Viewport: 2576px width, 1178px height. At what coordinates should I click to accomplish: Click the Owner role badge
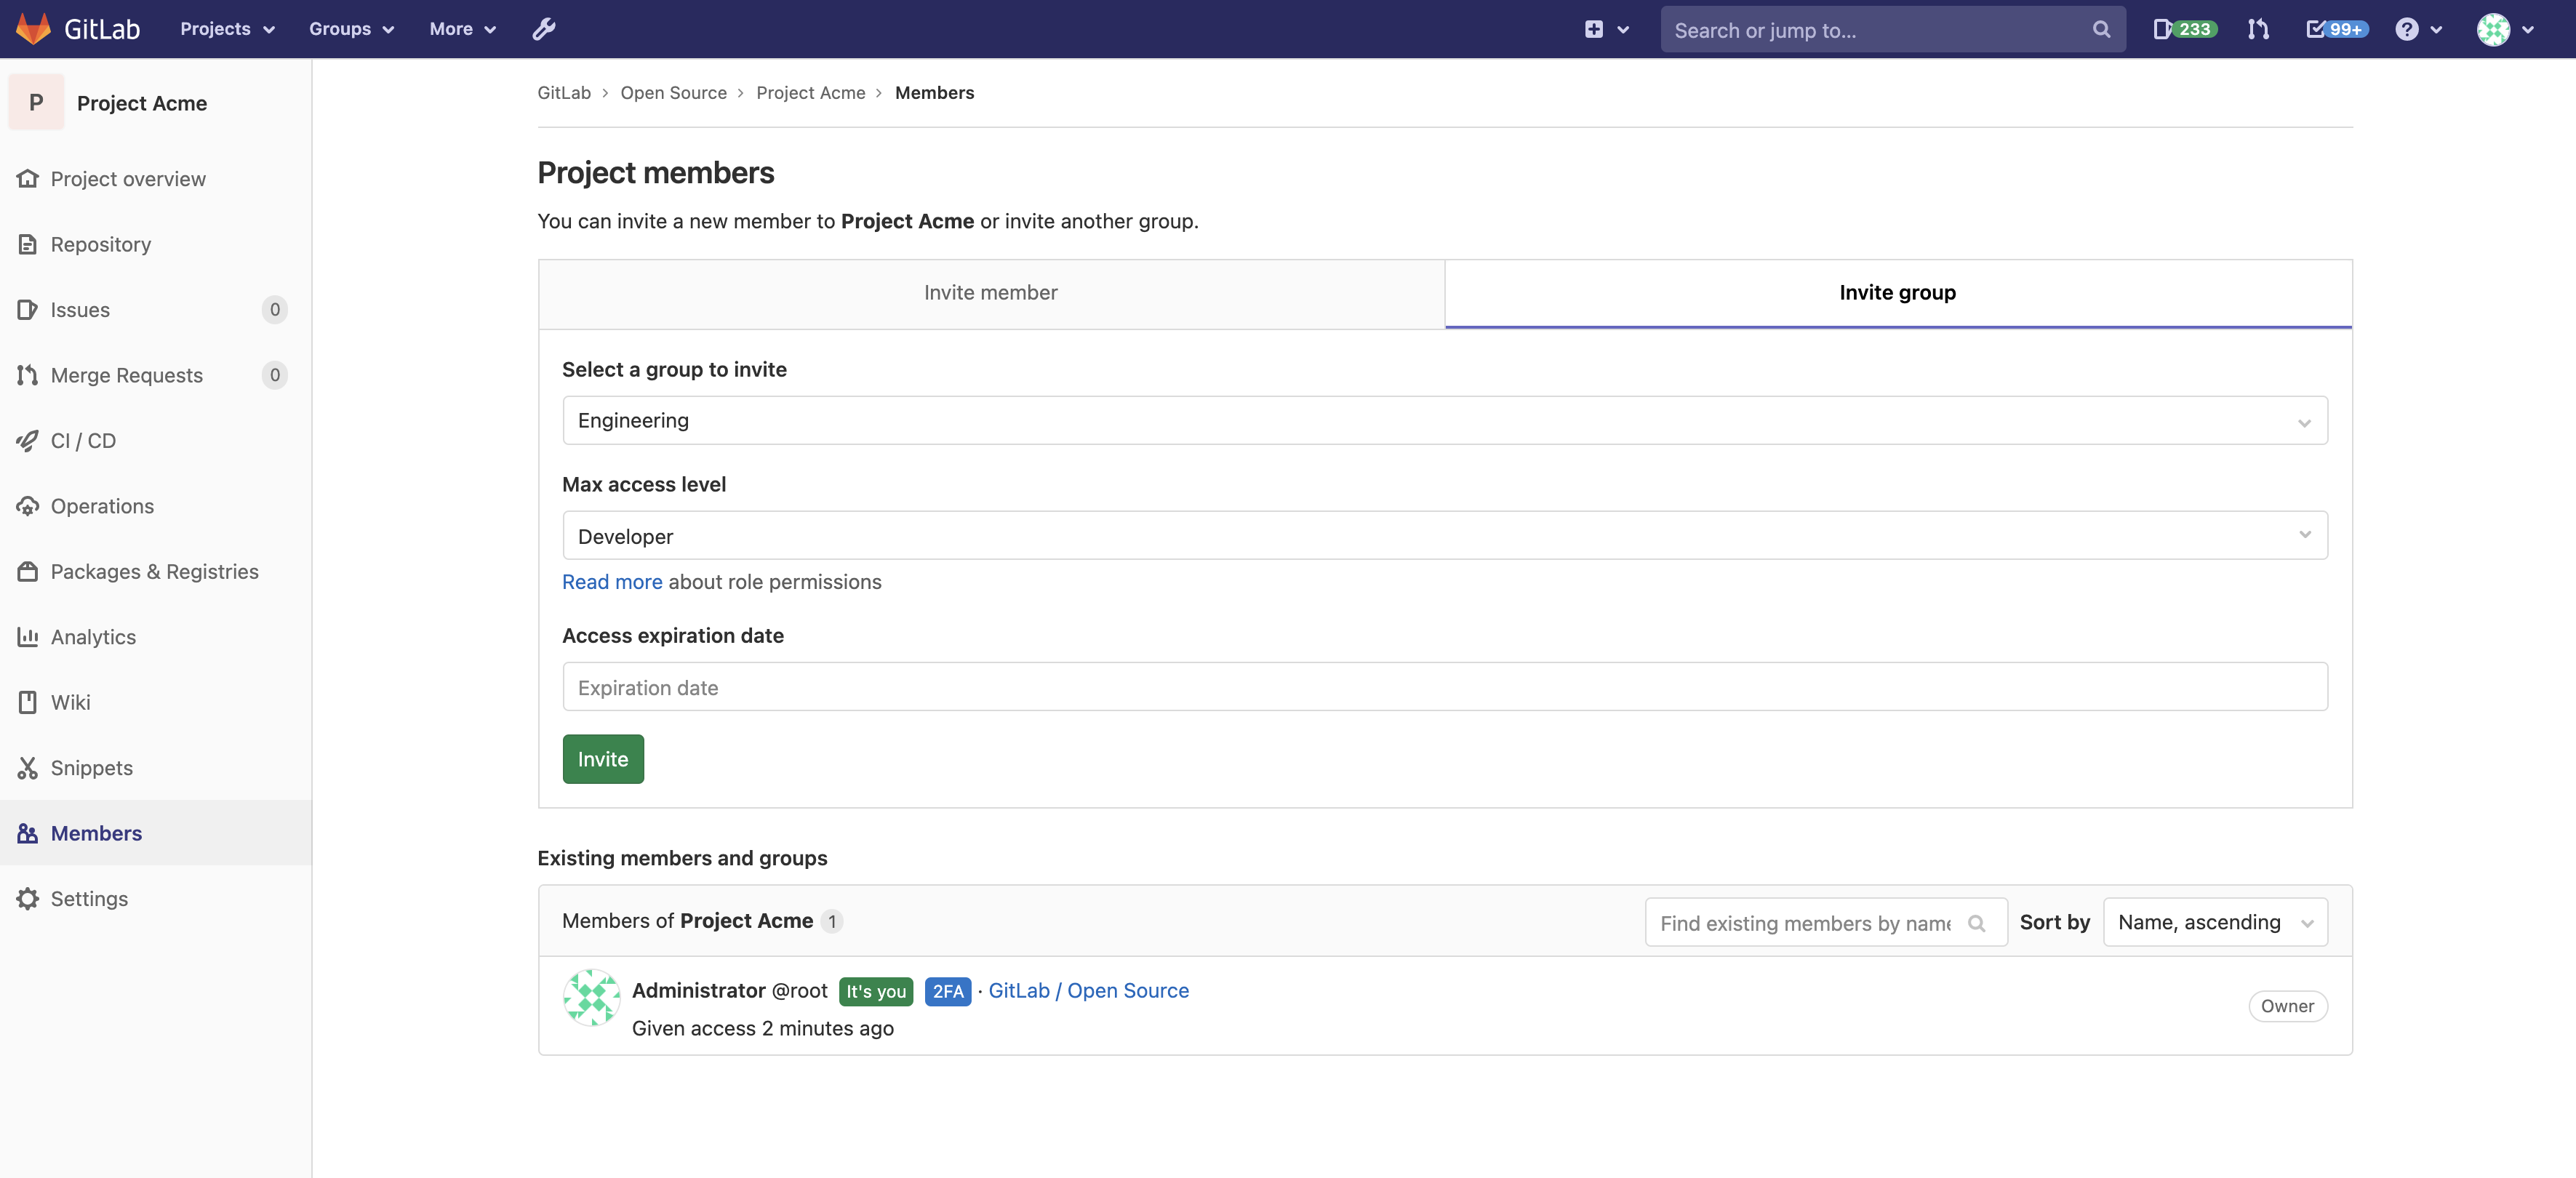tap(2287, 1006)
